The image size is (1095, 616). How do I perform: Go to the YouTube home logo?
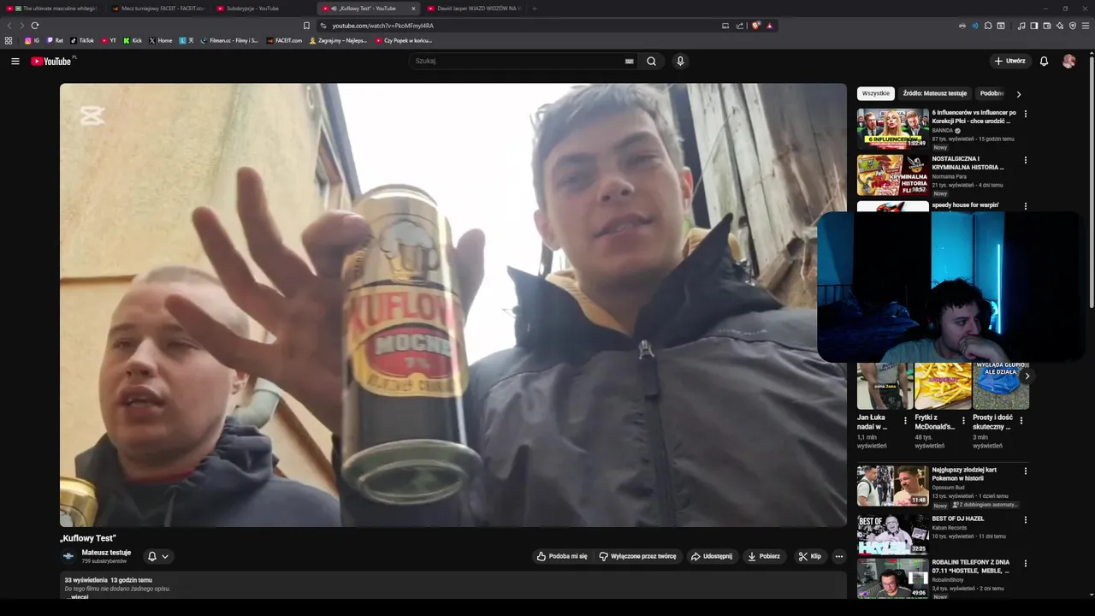[51, 61]
